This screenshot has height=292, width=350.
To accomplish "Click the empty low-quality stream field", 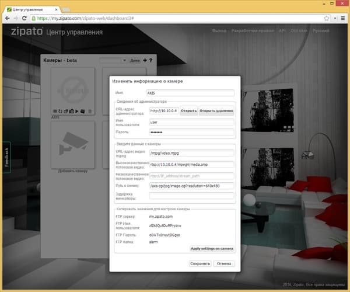I will click(192, 176).
